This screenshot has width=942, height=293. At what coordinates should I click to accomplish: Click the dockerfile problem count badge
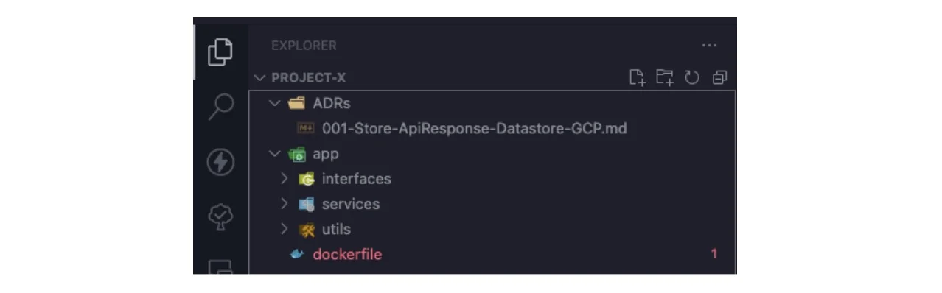pos(714,254)
